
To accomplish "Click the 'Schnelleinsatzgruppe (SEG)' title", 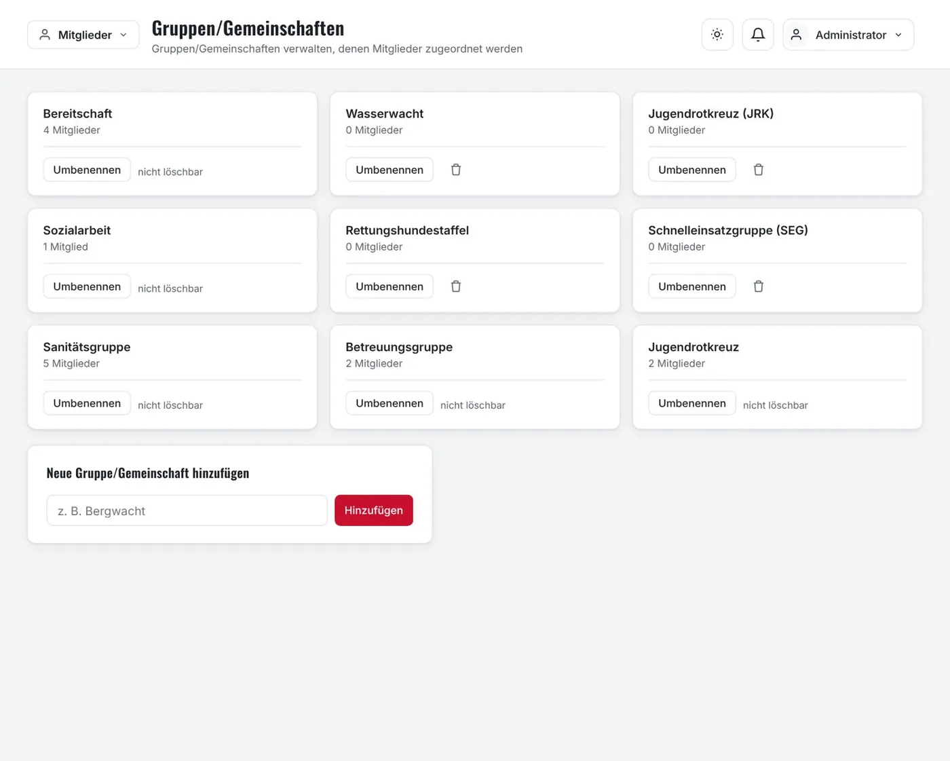I will 728,230.
